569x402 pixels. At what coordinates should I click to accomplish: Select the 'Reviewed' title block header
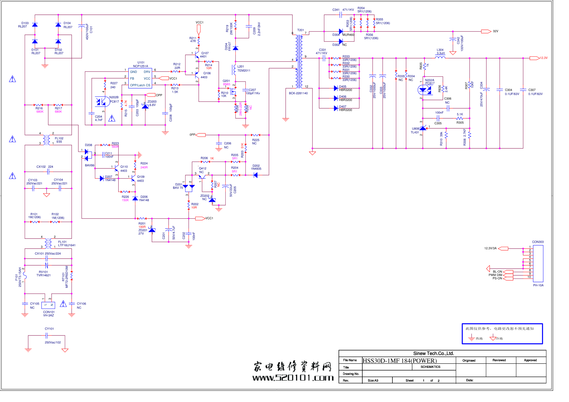click(x=499, y=360)
